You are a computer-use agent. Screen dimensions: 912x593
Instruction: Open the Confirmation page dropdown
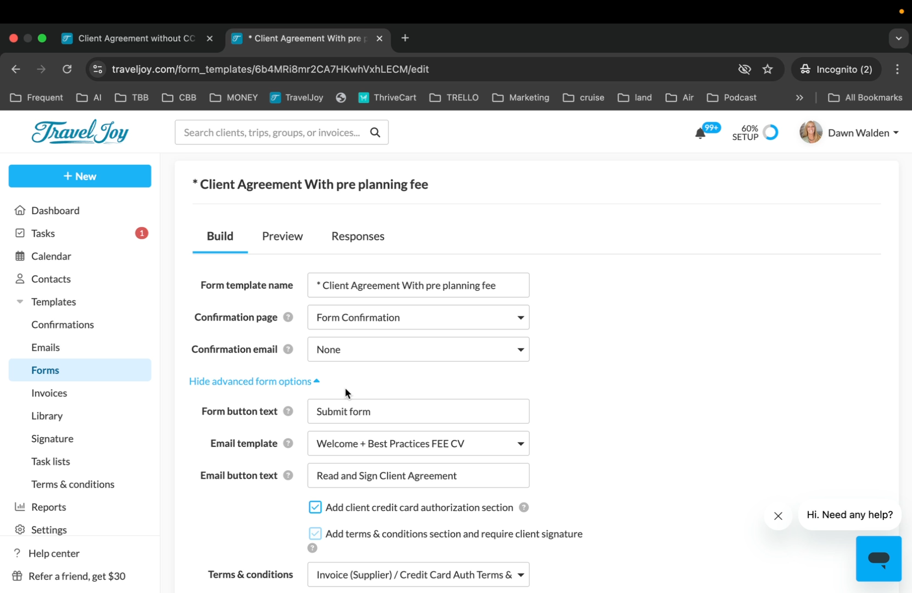[x=418, y=317]
